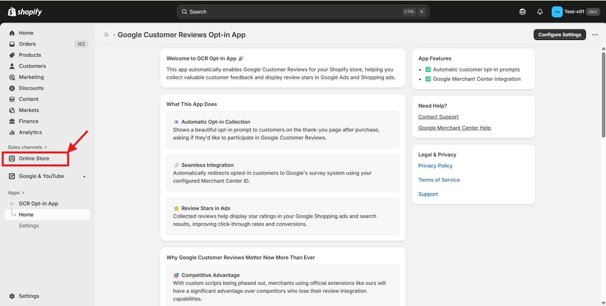Select the Orders icon in the sidebar

(x=12, y=44)
